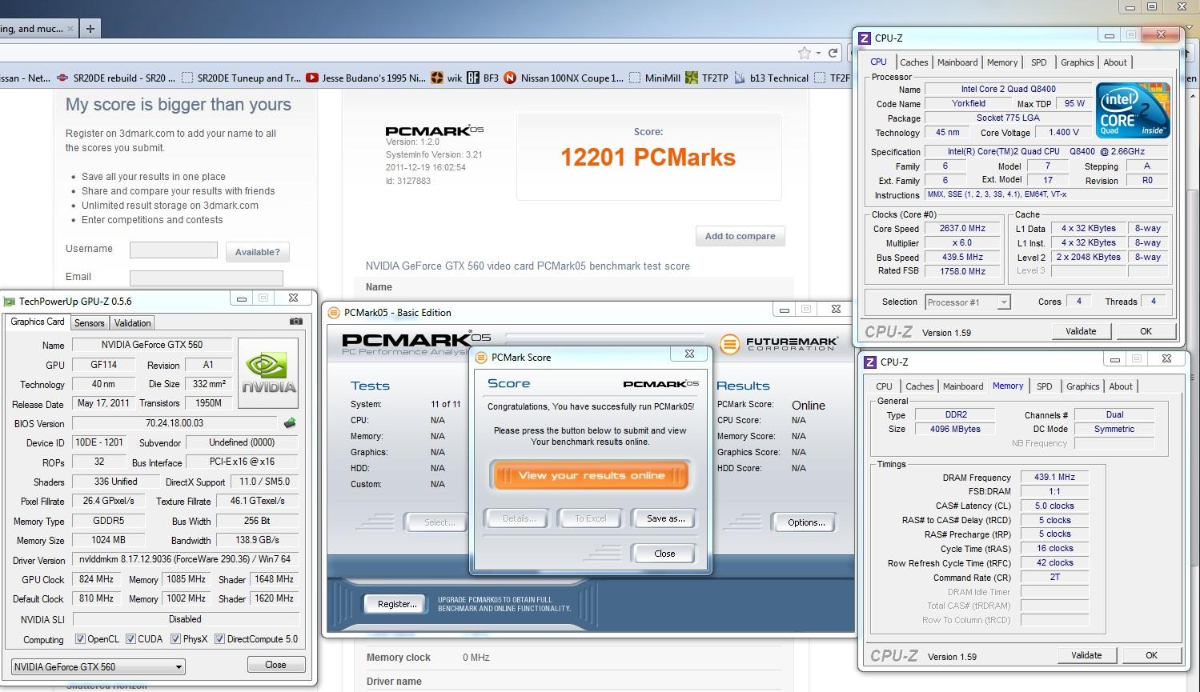Screen dimensions: 1200x692
Task: Open the SPD tab in upper CPU-Z
Action: click(1038, 62)
